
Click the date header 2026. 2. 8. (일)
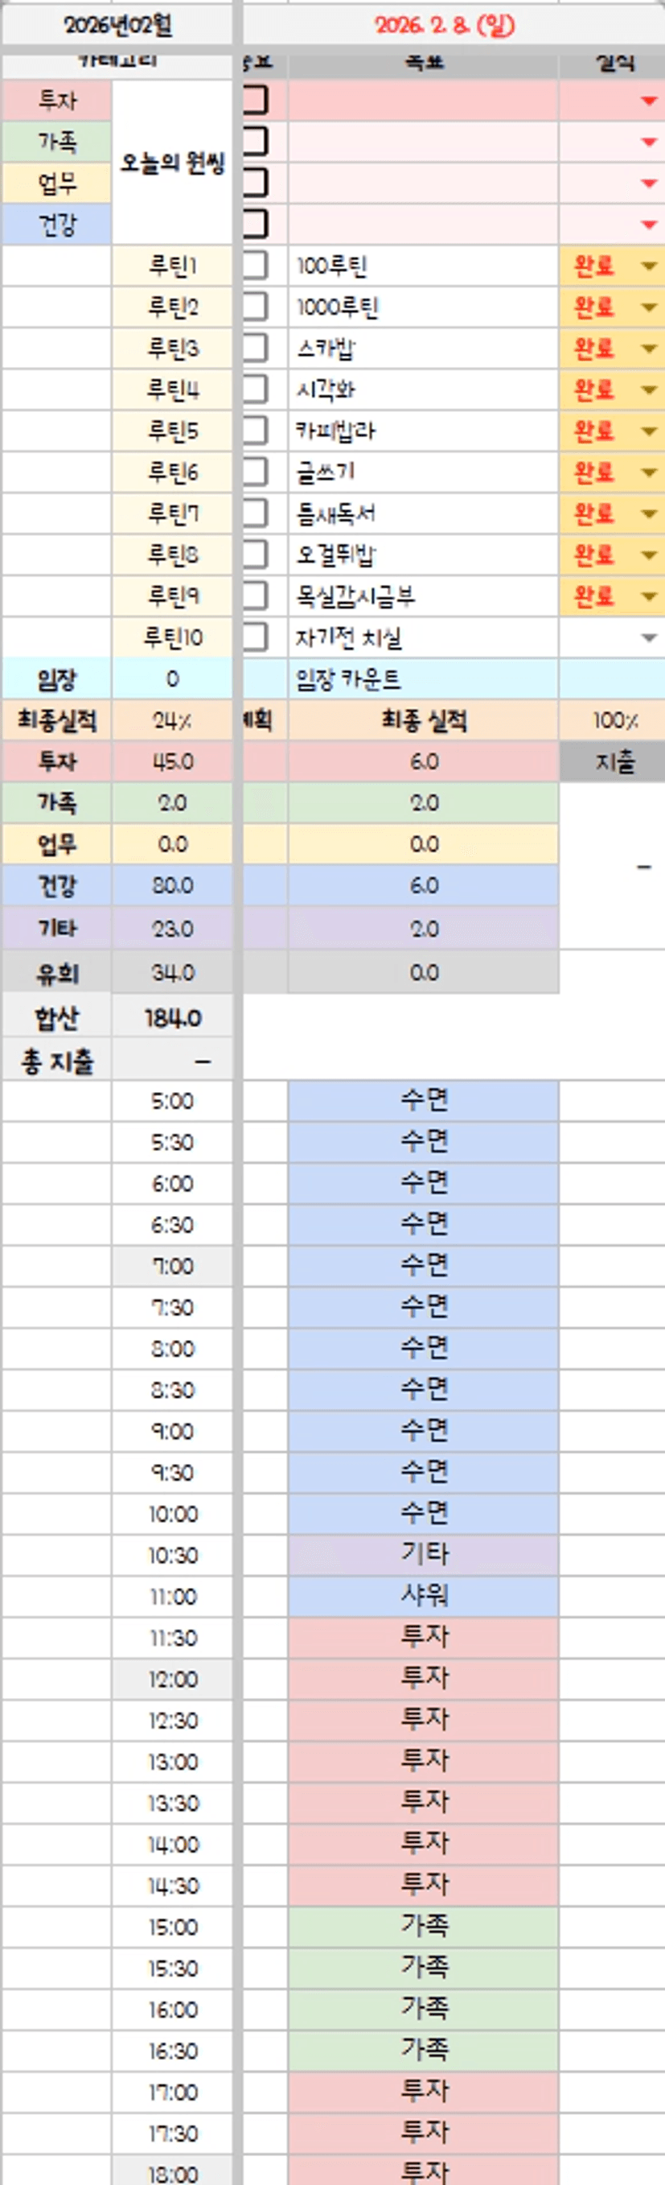444,26
